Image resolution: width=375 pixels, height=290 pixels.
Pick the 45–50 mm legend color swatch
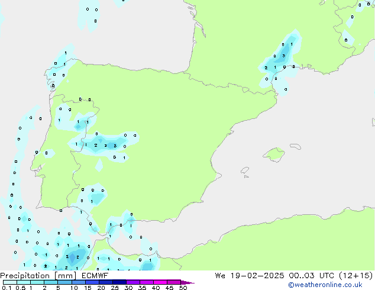174,282
